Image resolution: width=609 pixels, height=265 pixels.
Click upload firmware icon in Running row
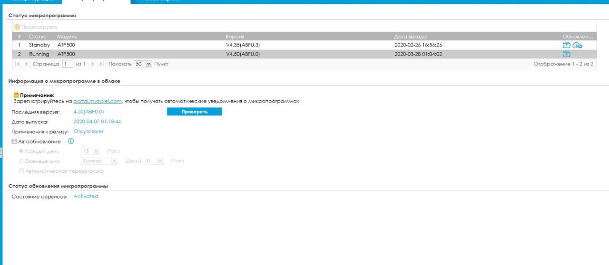(x=566, y=54)
